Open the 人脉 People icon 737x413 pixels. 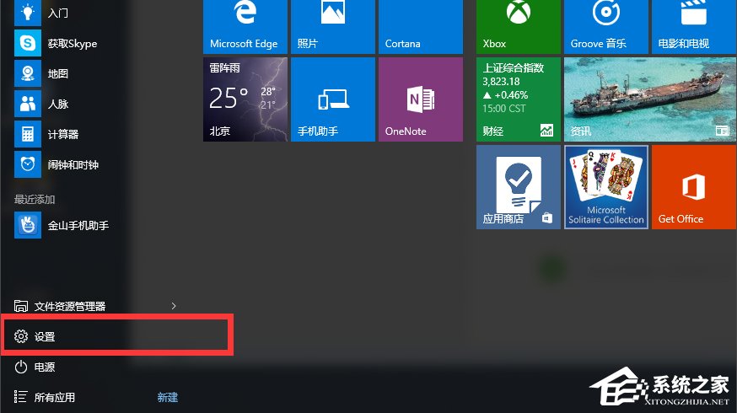28,104
